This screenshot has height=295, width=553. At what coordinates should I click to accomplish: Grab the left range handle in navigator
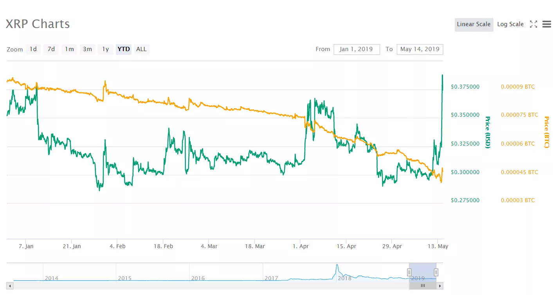pos(409,272)
